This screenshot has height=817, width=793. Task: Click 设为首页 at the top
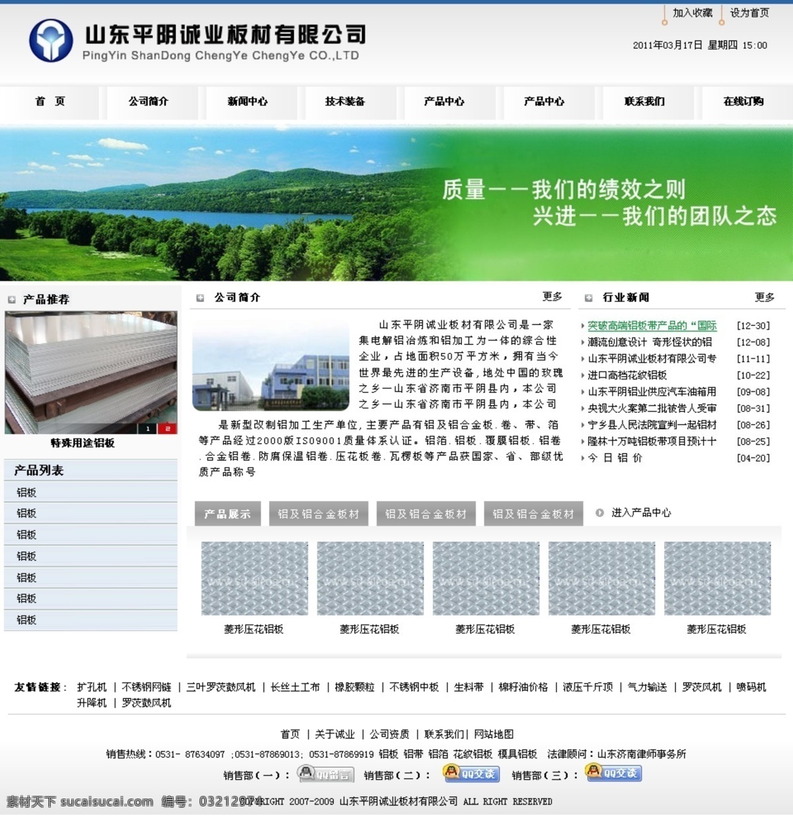(749, 13)
